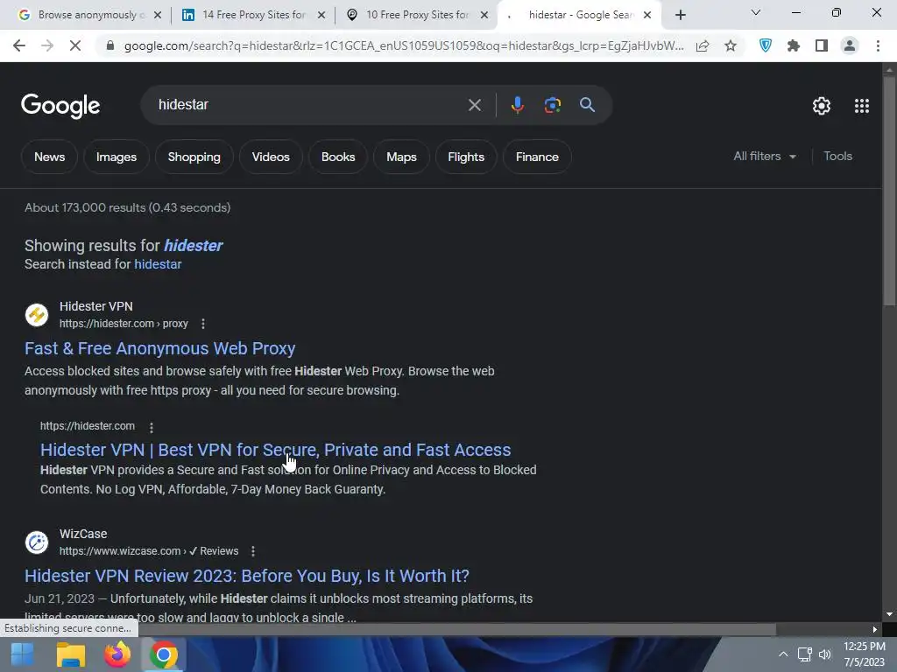This screenshot has width=897, height=672.
Task: Open the Tools option
Action: tap(837, 156)
